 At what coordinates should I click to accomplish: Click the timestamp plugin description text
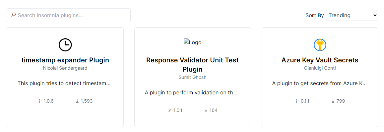(x=64, y=83)
